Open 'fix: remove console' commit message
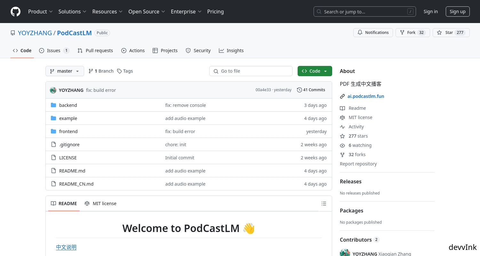Viewport: 480px width, 256px height. coord(186,105)
